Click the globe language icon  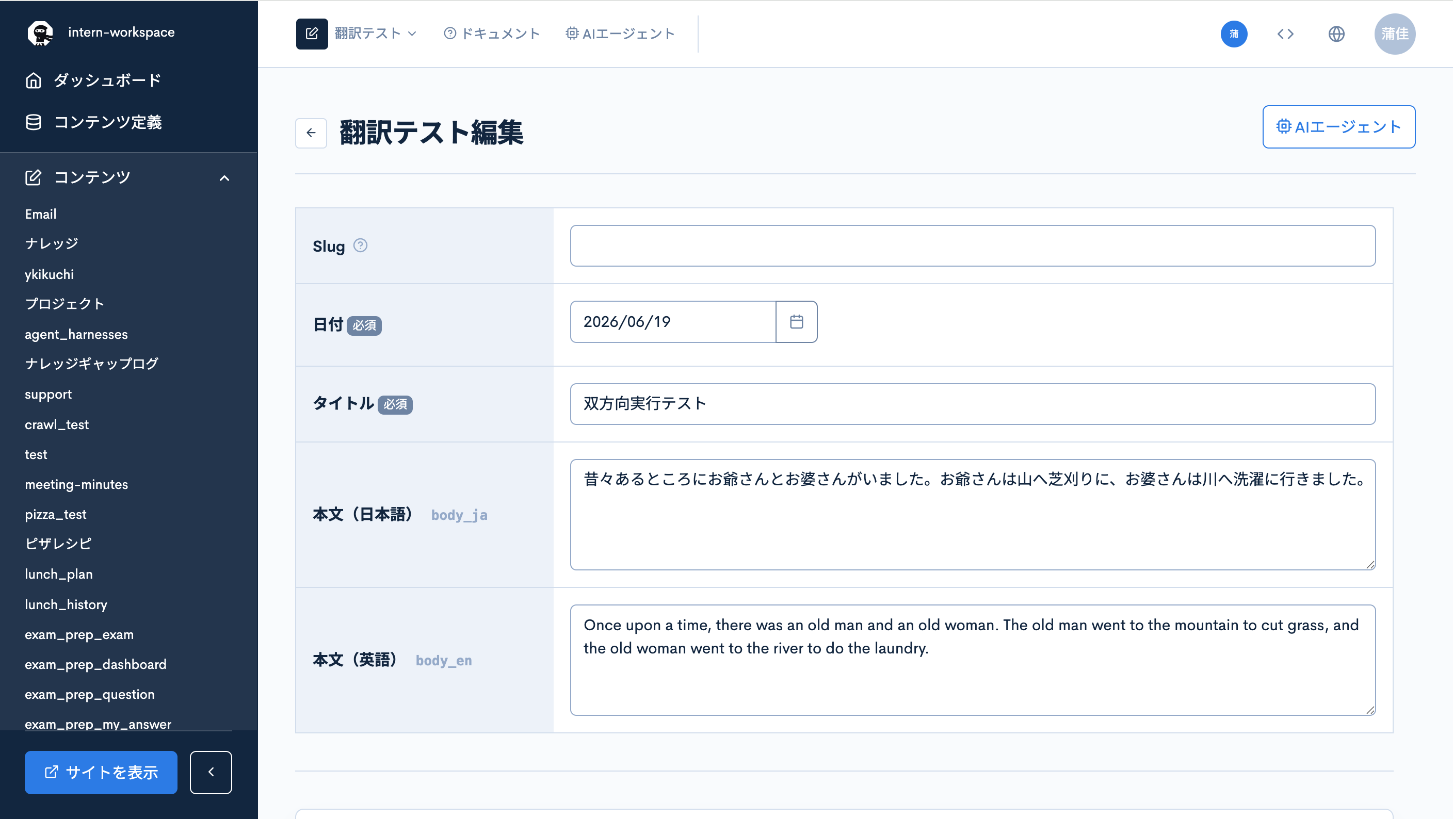coord(1336,34)
